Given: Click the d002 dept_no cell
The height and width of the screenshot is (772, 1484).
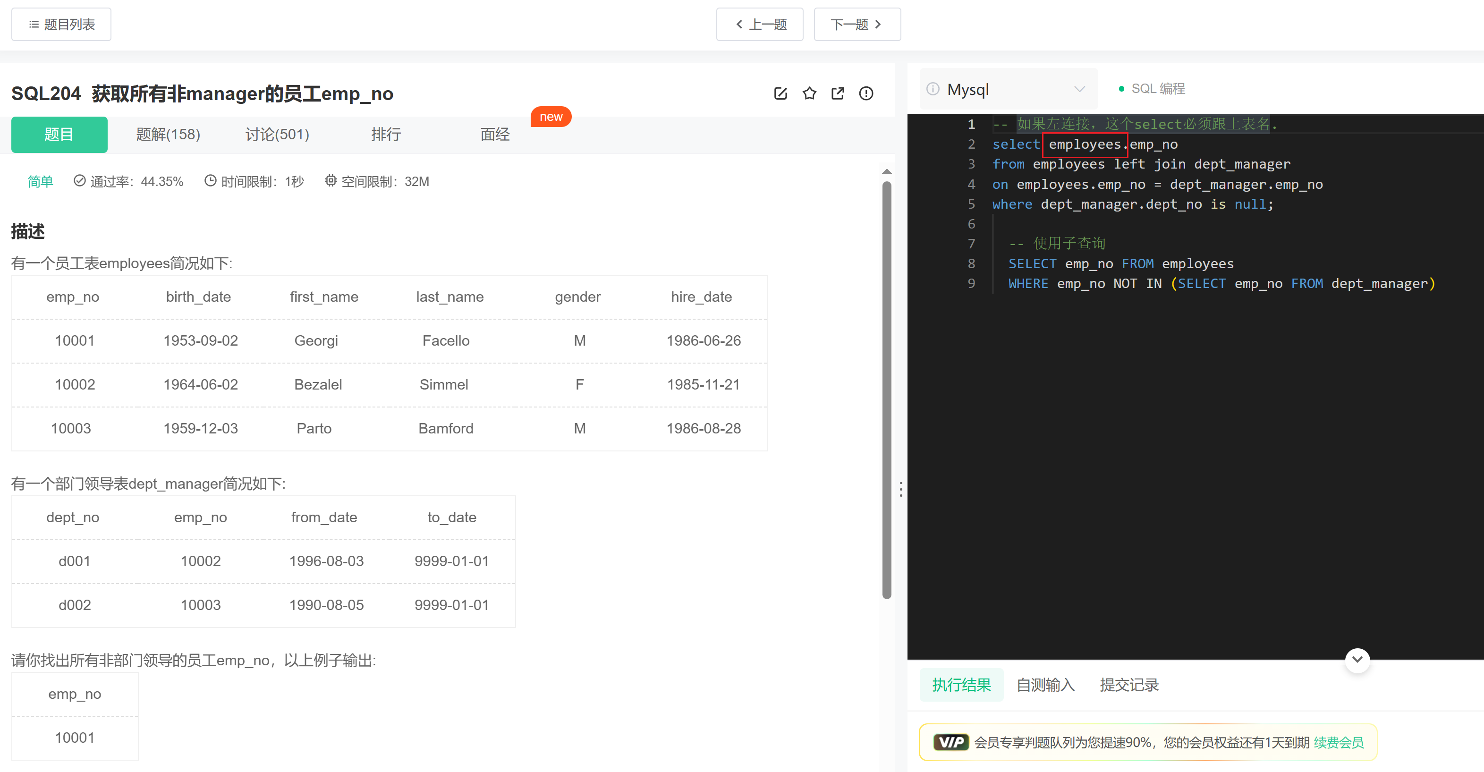Looking at the screenshot, I should pos(74,604).
